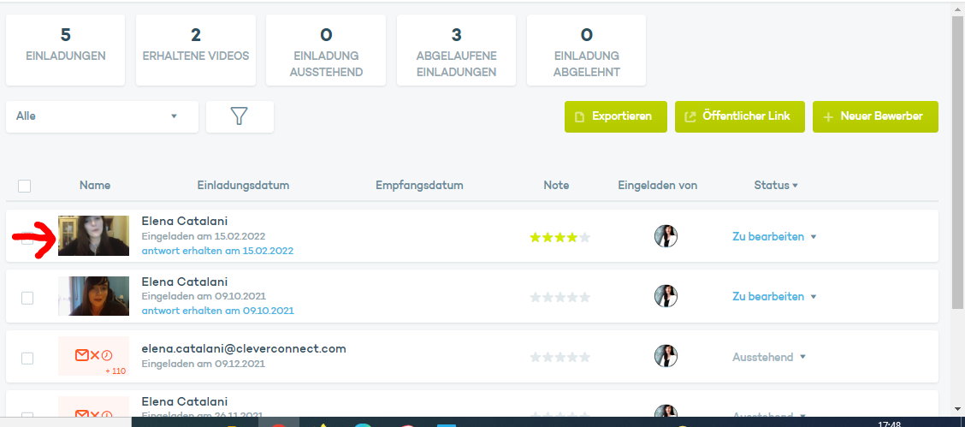The height and width of the screenshot is (427, 965).
Task: Expand "Zu bearbeiten" status in first row
Action: (x=774, y=236)
